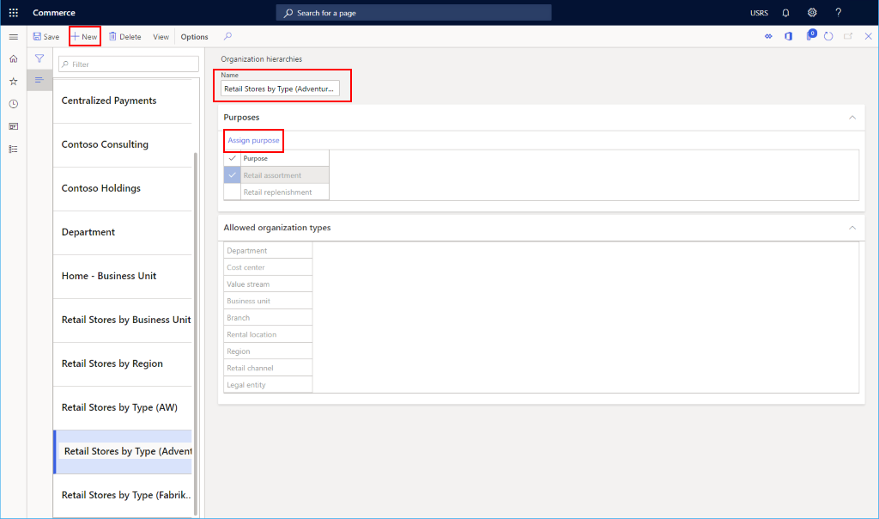
Task: Click the Open in Office icon
Action: pyautogui.click(x=788, y=36)
